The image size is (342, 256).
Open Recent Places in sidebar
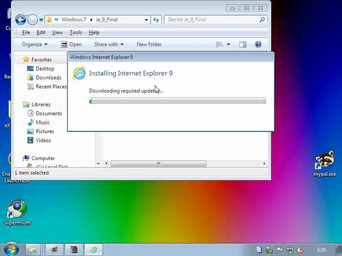point(47,87)
